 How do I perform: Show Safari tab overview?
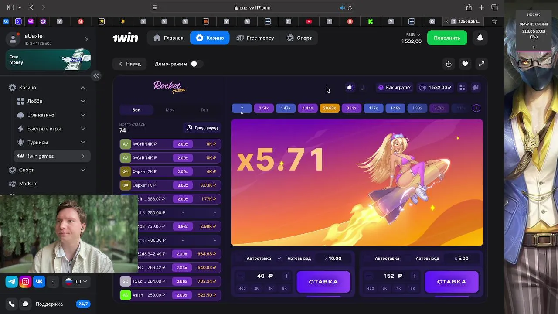coord(494,7)
